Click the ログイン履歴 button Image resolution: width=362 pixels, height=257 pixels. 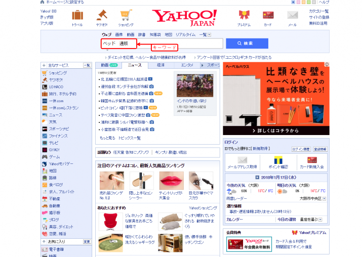click(301, 149)
